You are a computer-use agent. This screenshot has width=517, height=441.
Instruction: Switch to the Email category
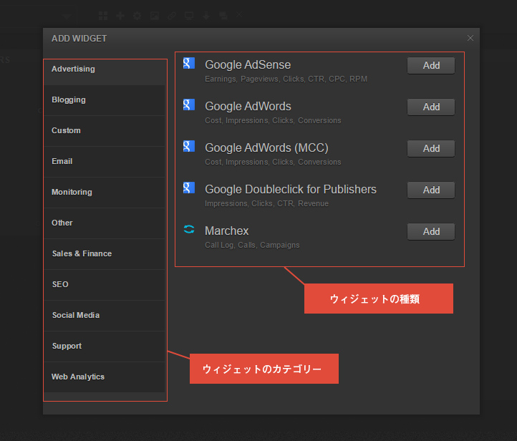point(105,162)
